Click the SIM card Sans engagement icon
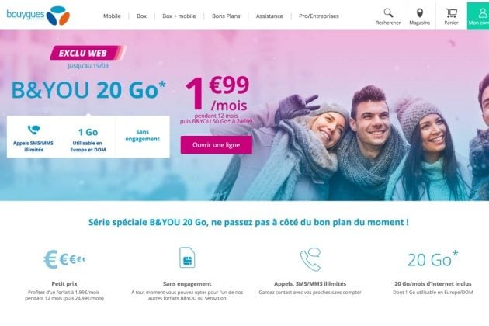 click(x=187, y=258)
